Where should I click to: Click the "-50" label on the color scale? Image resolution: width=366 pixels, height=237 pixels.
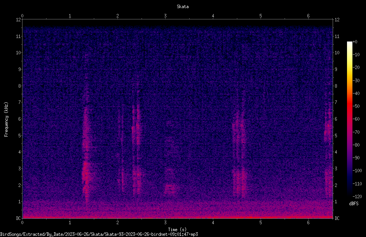[x=356, y=106]
